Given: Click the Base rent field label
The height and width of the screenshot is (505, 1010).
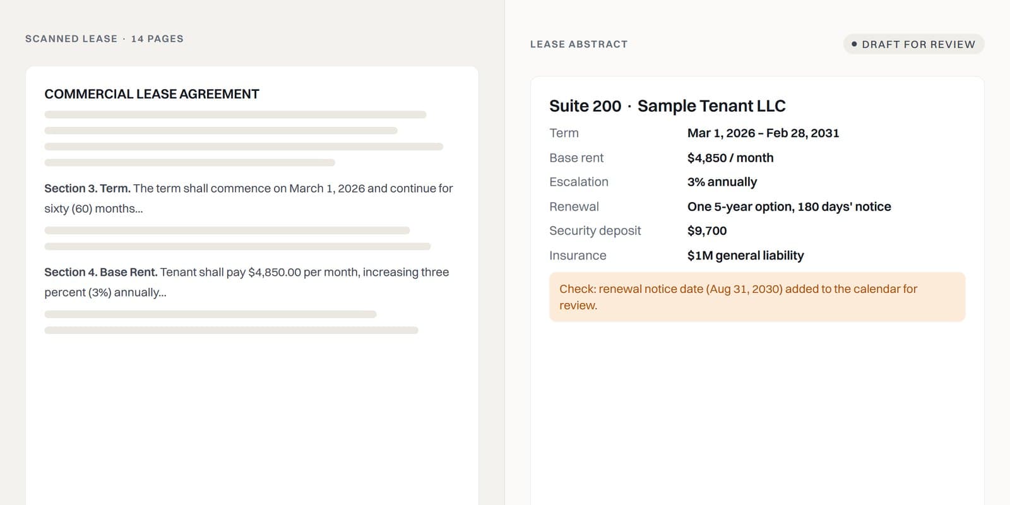Looking at the screenshot, I should pyautogui.click(x=576, y=158).
